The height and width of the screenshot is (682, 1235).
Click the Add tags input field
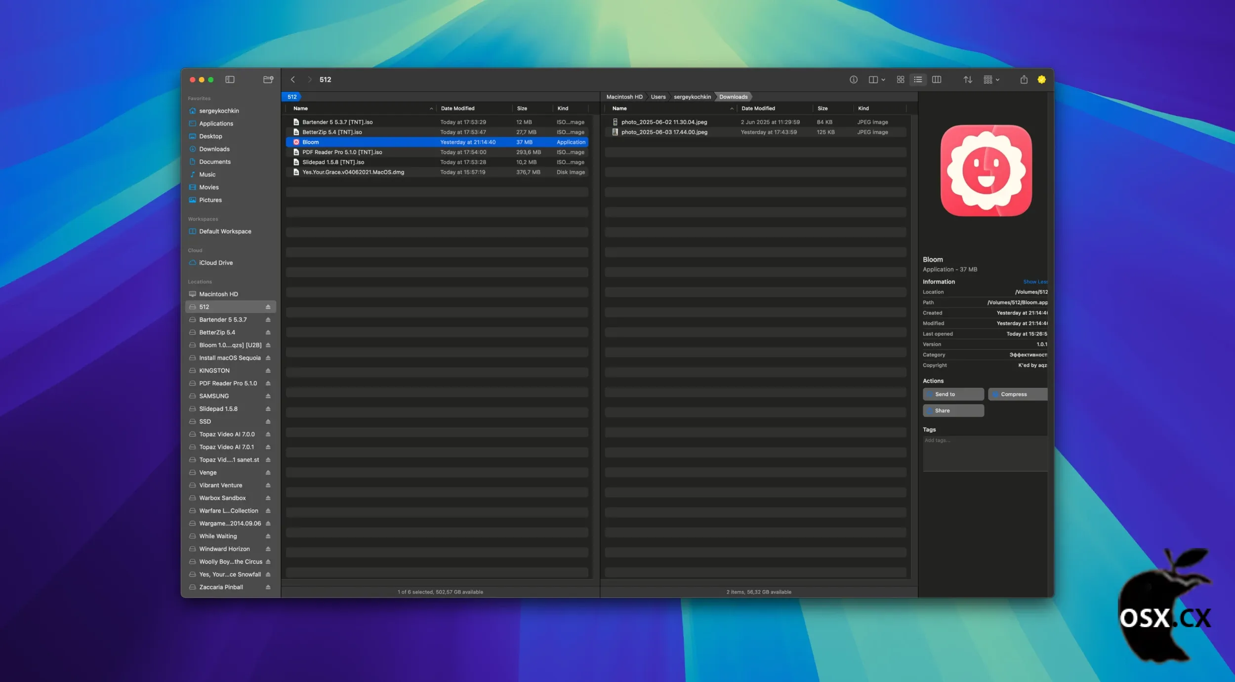click(x=985, y=454)
